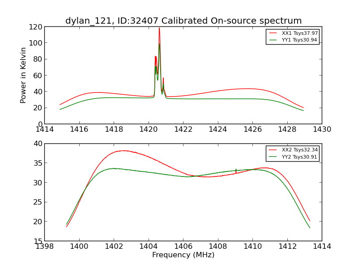
Task: Click '20' tick label of the lower plot
Action: pos(38,222)
